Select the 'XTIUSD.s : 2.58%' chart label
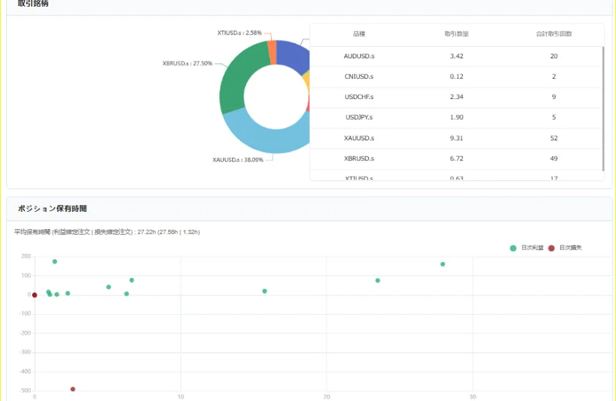Image resolution: width=616 pixels, height=401 pixels. pyautogui.click(x=239, y=33)
